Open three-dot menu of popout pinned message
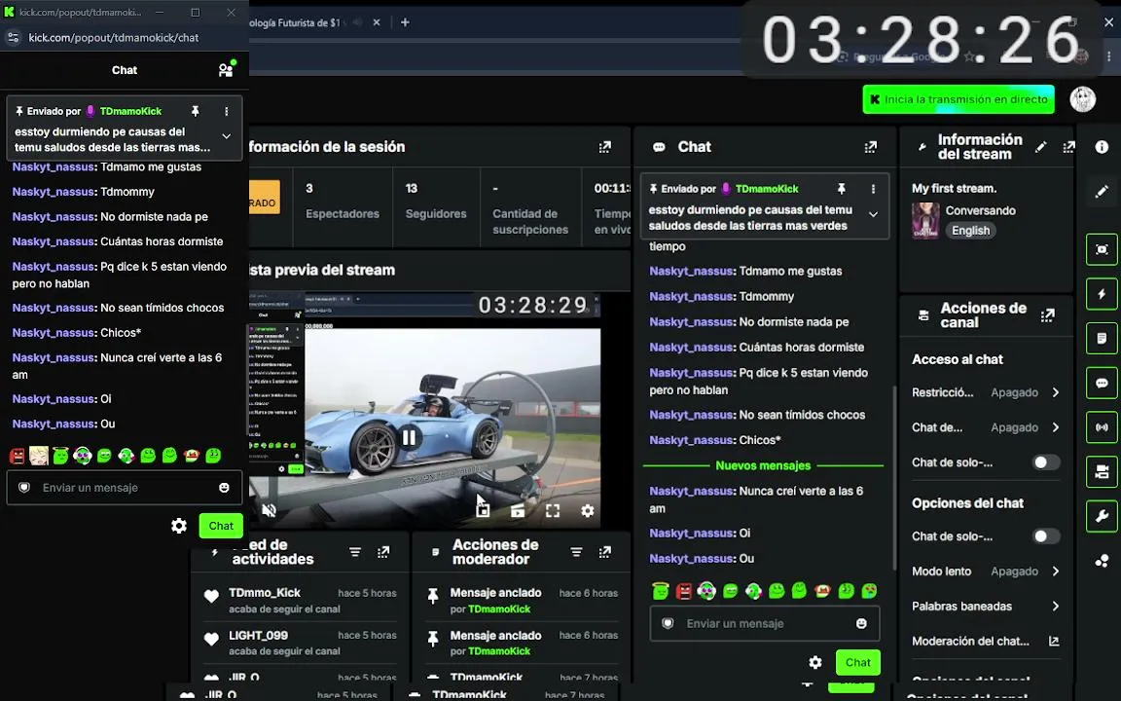This screenshot has height=701, width=1121. coord(226,111)
